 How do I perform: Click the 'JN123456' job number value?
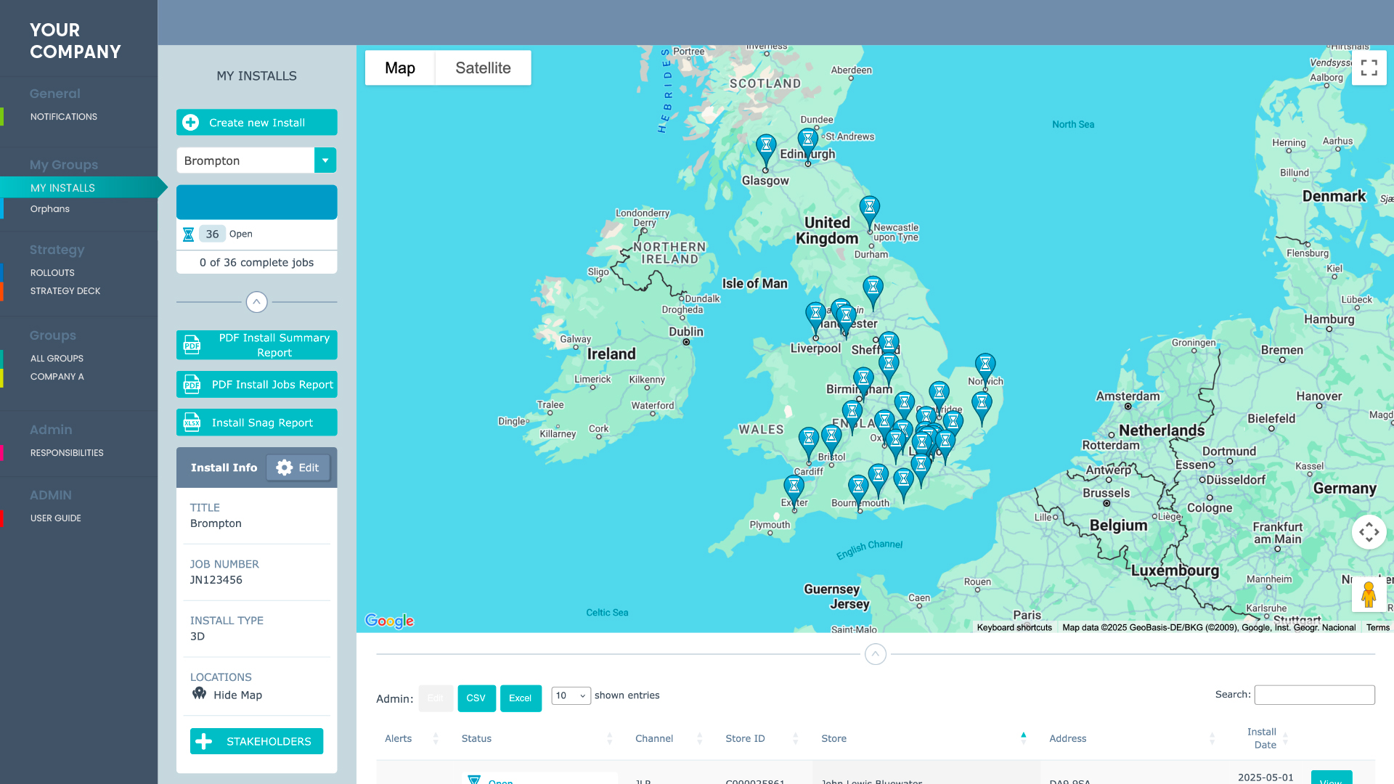point(216,580)
